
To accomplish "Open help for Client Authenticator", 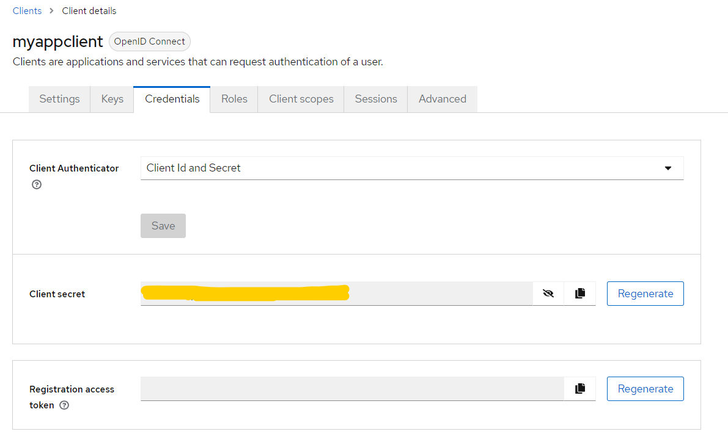I will pos(37,184).
